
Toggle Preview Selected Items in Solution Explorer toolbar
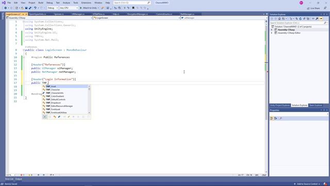[321, 19]
